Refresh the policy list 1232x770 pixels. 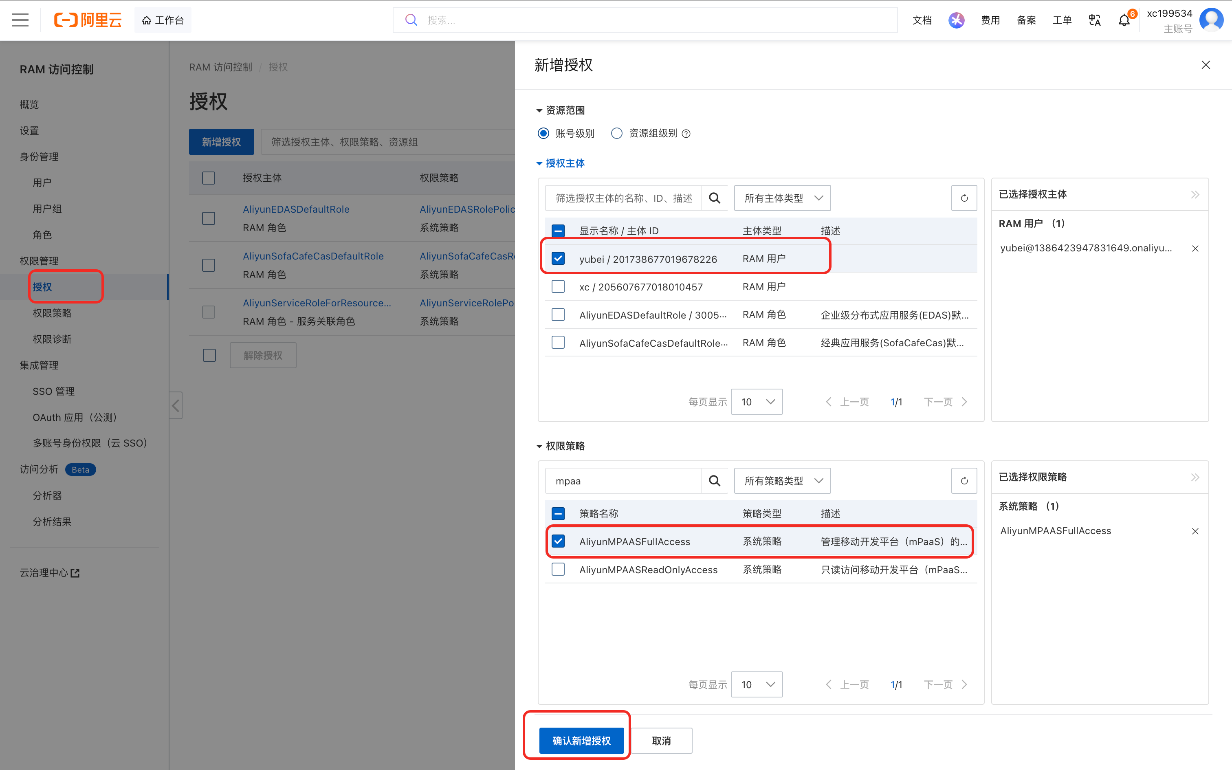coord(964,481)
